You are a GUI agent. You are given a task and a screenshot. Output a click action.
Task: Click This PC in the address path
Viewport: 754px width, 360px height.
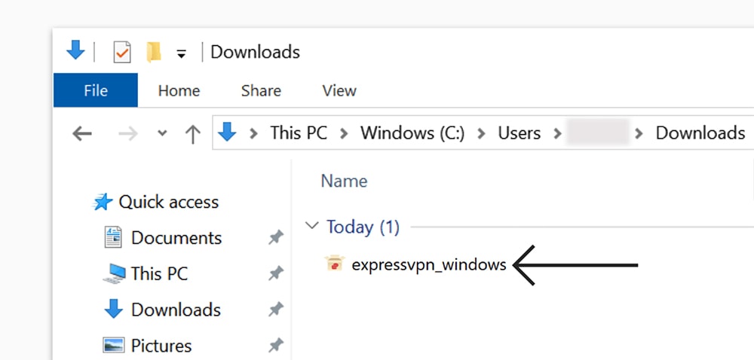tap(299, 133)
